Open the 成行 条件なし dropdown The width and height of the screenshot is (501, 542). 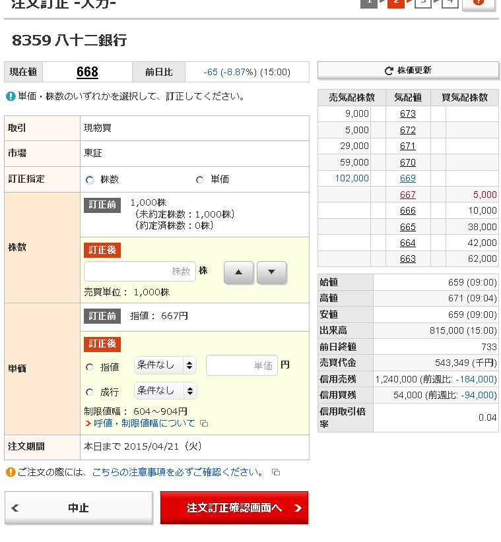[165, 390]
